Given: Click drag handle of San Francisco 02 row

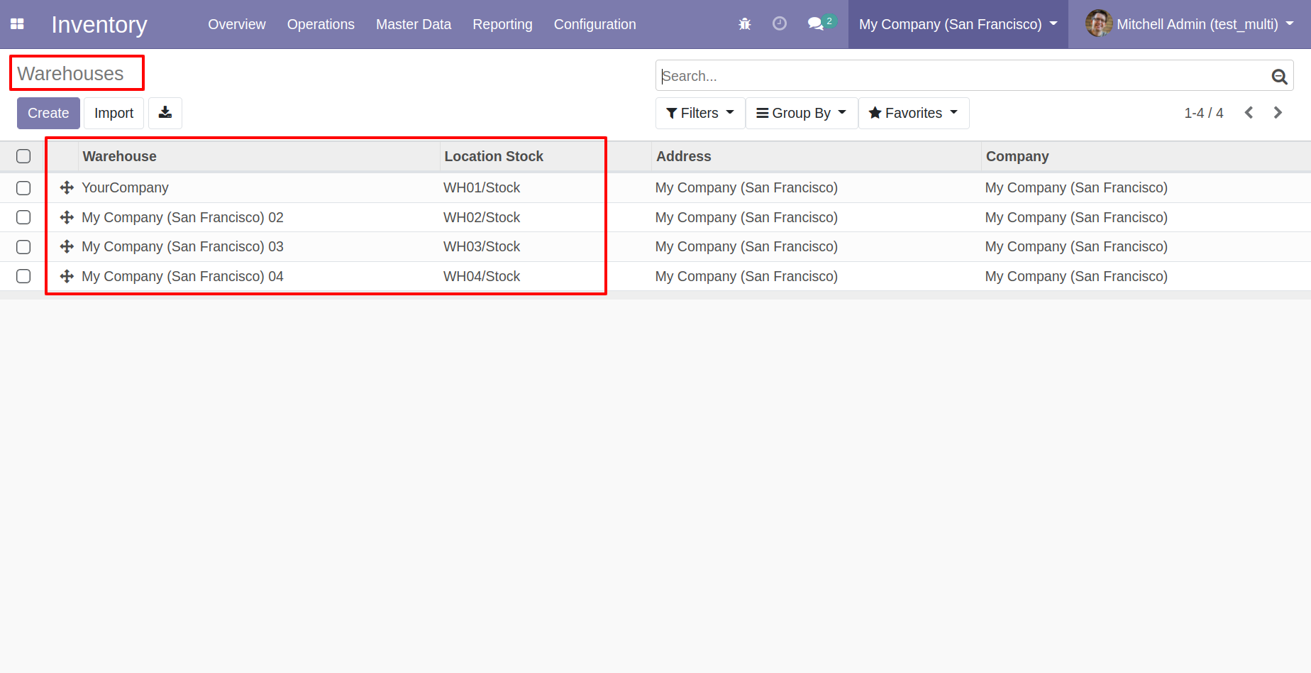Looking at the screenshot, I should [x=67, y=217].
